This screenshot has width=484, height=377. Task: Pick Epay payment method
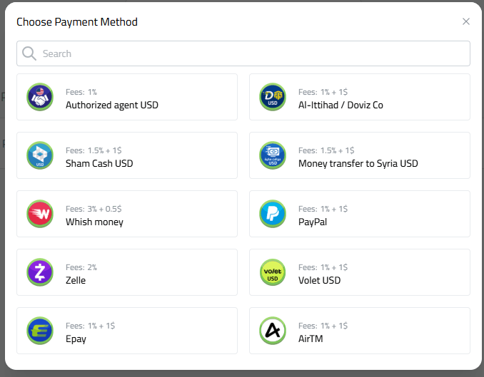pos(127,331)
